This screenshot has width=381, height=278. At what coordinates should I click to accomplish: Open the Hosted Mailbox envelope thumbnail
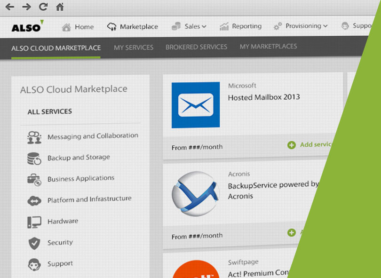pos(196,105)
